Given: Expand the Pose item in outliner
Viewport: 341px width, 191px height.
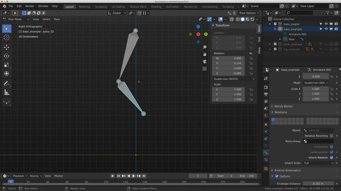Looking at the screenshot, I should coord(280,39).
